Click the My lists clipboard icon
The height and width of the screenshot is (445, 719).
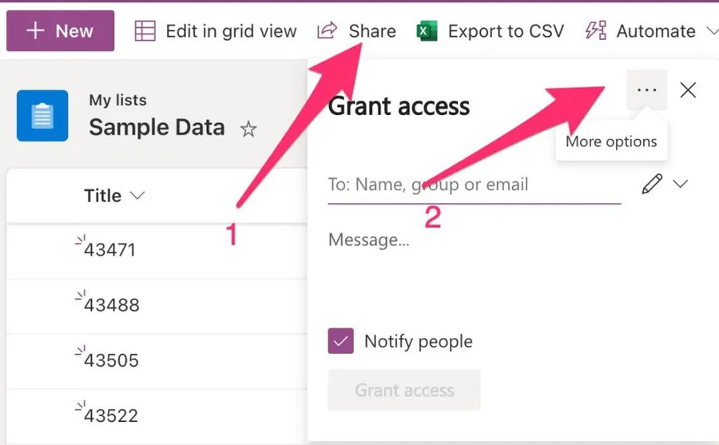tap(42, 116)
